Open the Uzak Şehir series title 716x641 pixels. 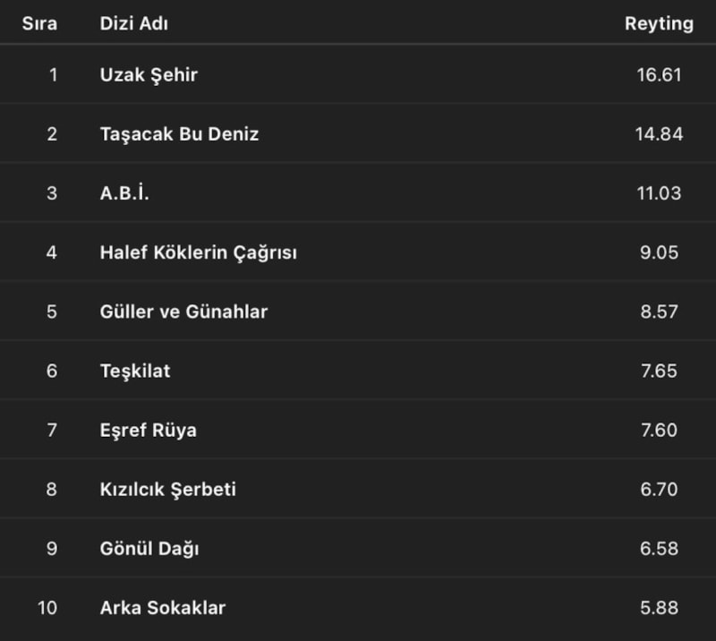(x=149, y=74)
